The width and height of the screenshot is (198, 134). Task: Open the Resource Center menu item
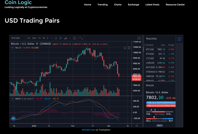[175, 5]
